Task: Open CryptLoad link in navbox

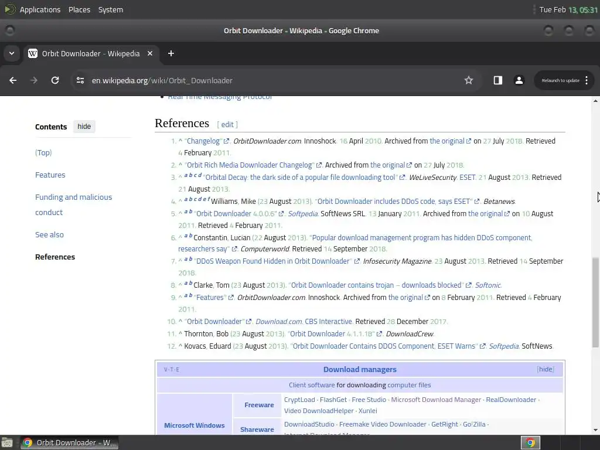Action: click(x=299, y=400)
